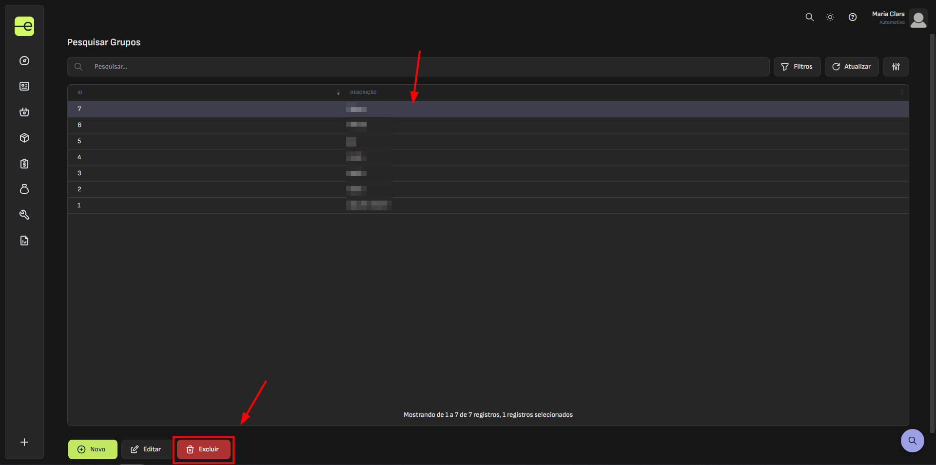This screenshot has height=465, width=936.
Task: Click the Filtros button
Action: pyautogui.click(x=797, y=67)
